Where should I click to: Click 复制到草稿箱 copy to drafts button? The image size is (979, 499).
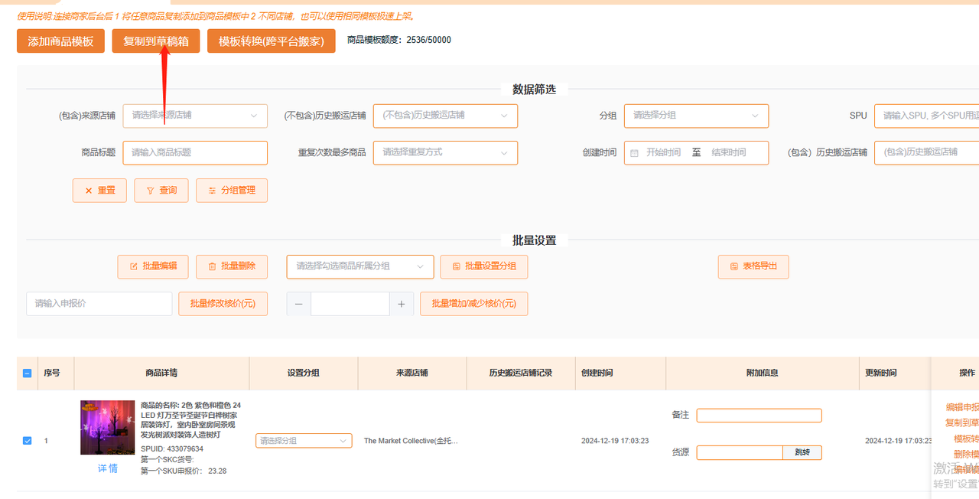[x=155, y=41]
